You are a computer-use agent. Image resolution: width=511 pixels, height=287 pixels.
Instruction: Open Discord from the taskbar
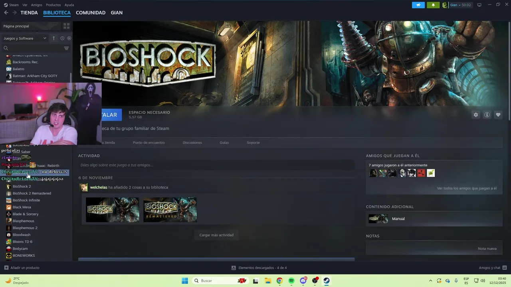tap(303, 281)
